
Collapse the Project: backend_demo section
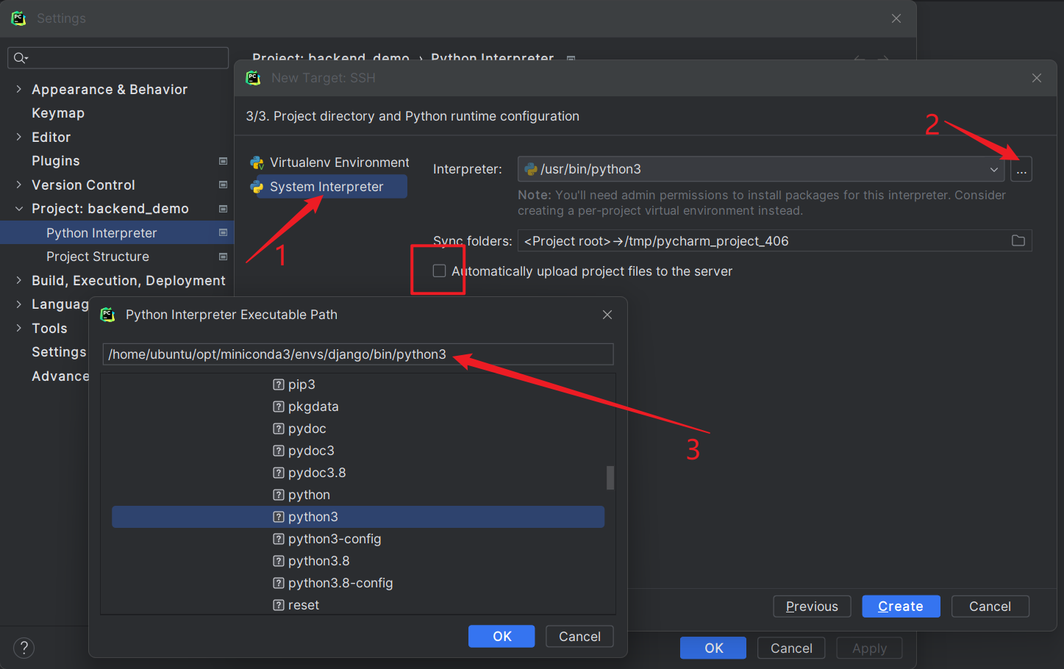19,209
